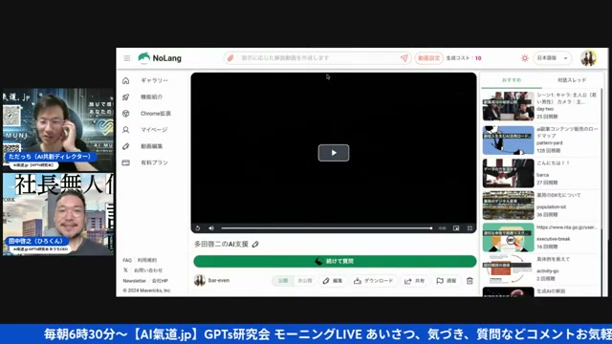
Task: Open the day-two recommended video thumbnail
Action: (x=508, y=106)
